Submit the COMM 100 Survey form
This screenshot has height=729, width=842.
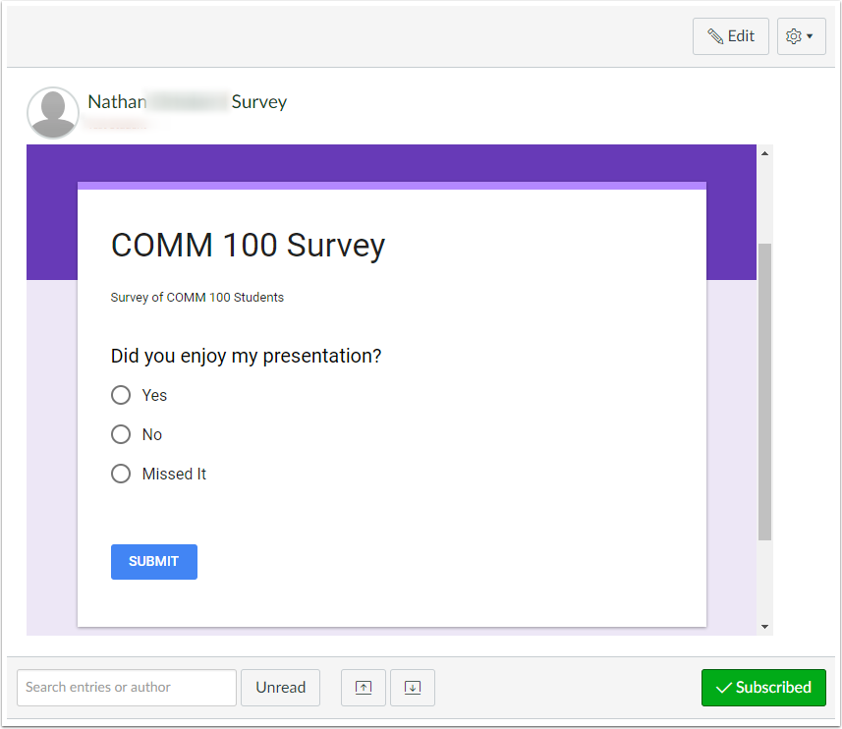click(153, 561)
